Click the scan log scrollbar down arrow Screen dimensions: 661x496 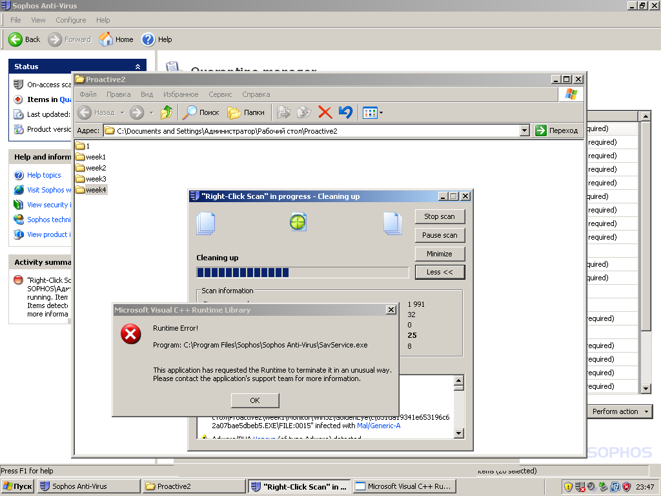click(459, 433)
